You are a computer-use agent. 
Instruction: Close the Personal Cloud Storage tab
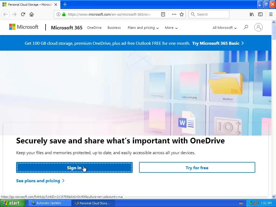pyautogui.click(x=56, y=5)
